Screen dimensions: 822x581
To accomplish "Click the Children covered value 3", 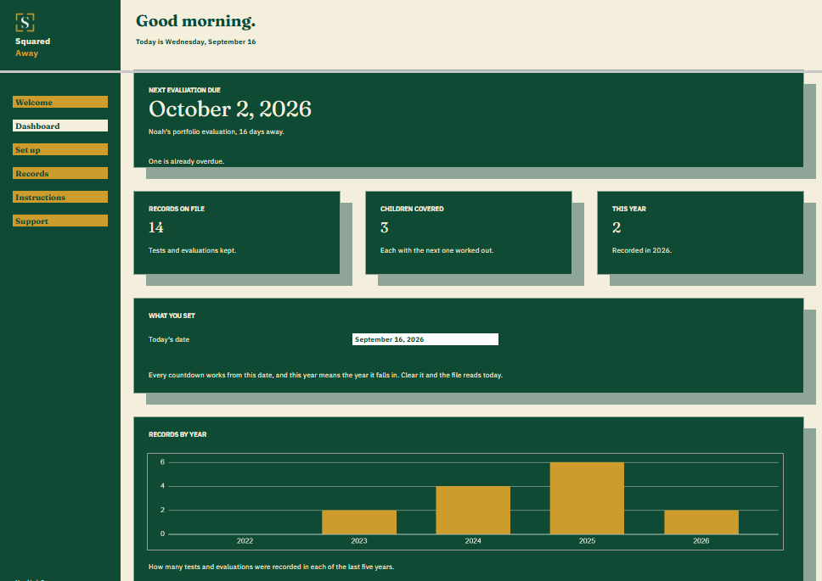I will (x=385, y=227).
